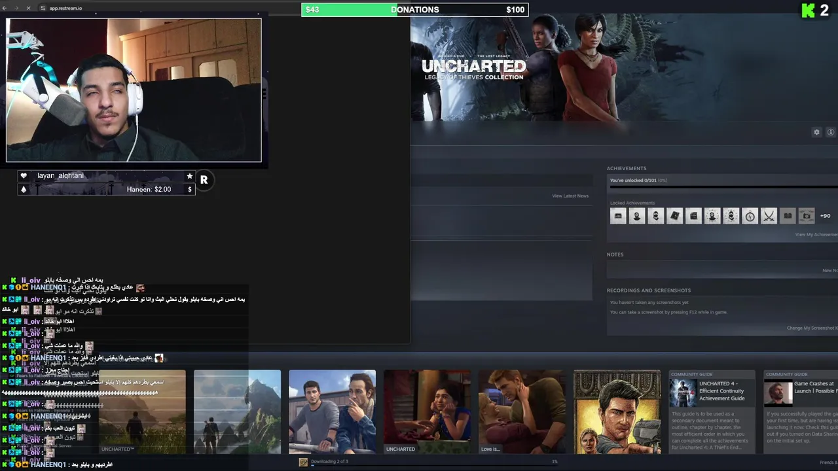The height and width of the screenshot is (471, 838).
Task: Open the game settings gear icon
Action: coord(816,132)
